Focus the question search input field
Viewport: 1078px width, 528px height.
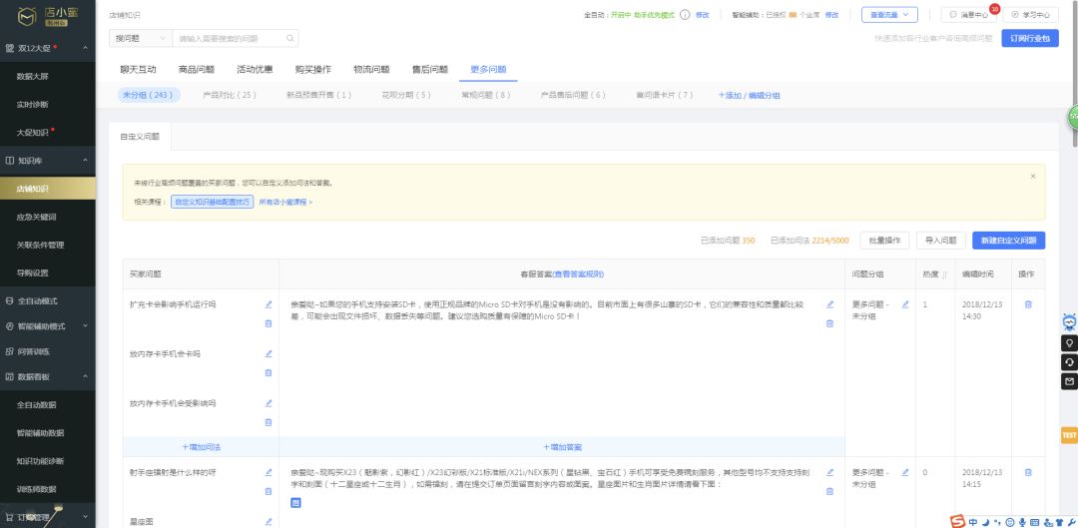coord(230,38)
